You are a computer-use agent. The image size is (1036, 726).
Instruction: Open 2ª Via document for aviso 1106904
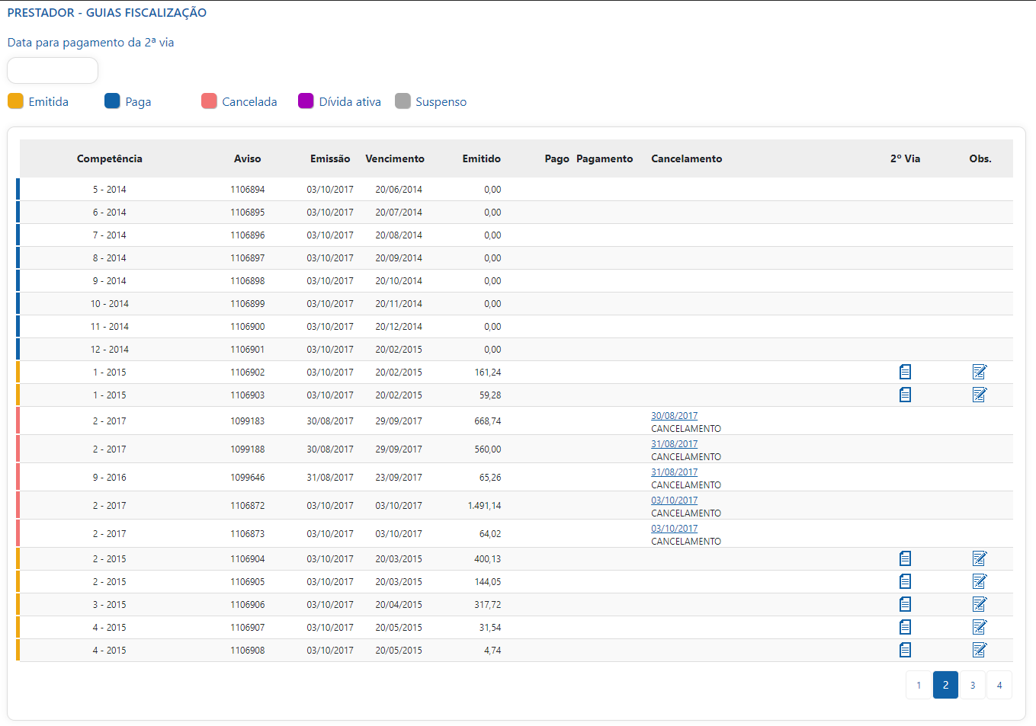coord(905,558)
